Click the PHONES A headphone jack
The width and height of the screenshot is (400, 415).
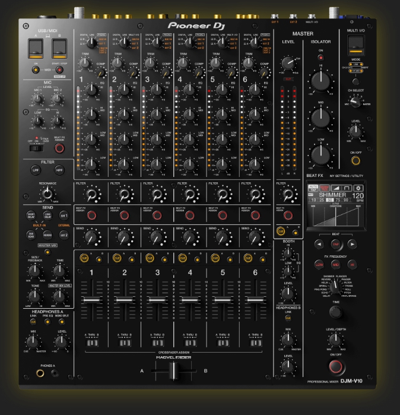[40, 373]
